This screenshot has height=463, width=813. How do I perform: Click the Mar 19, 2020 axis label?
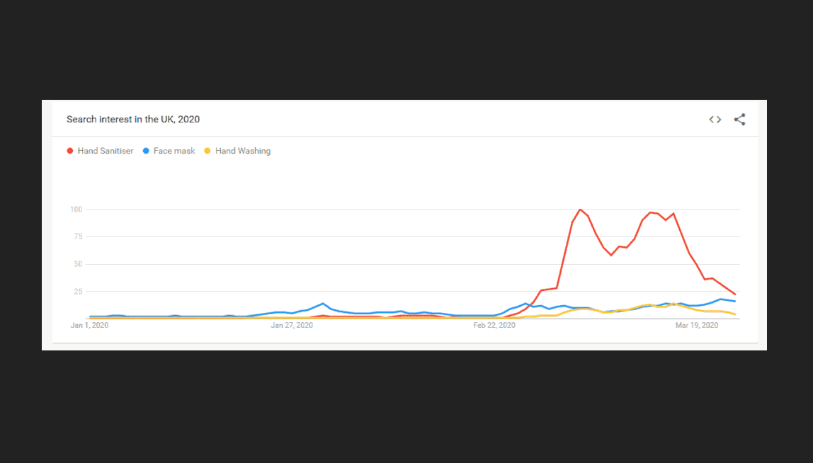coord(696,325)
